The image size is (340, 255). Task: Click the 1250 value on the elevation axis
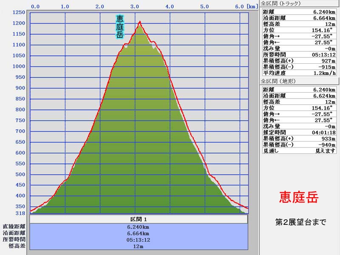pos(19,12)
